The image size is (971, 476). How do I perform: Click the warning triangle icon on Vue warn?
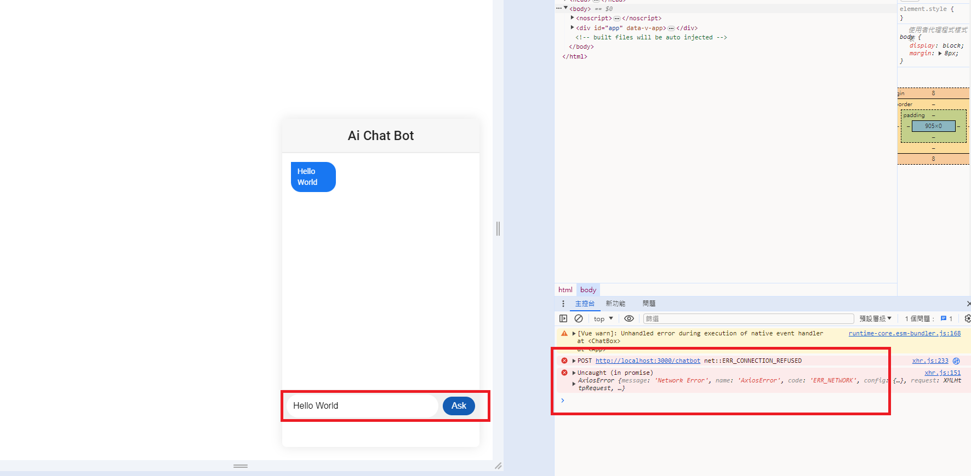click(564, 333)
